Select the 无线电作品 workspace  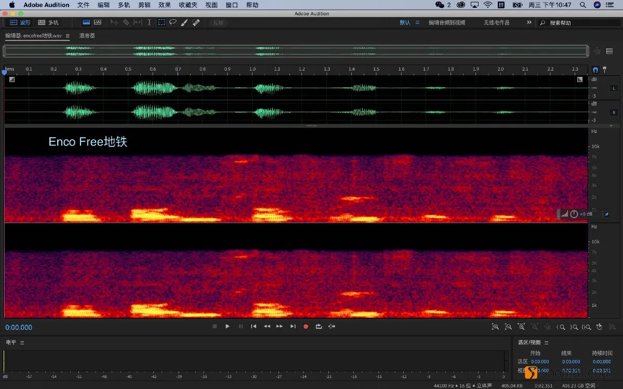coord(496,23)
